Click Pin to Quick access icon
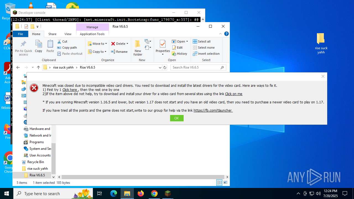The height and width of the screenshot is (199, 354). [24, 48]
